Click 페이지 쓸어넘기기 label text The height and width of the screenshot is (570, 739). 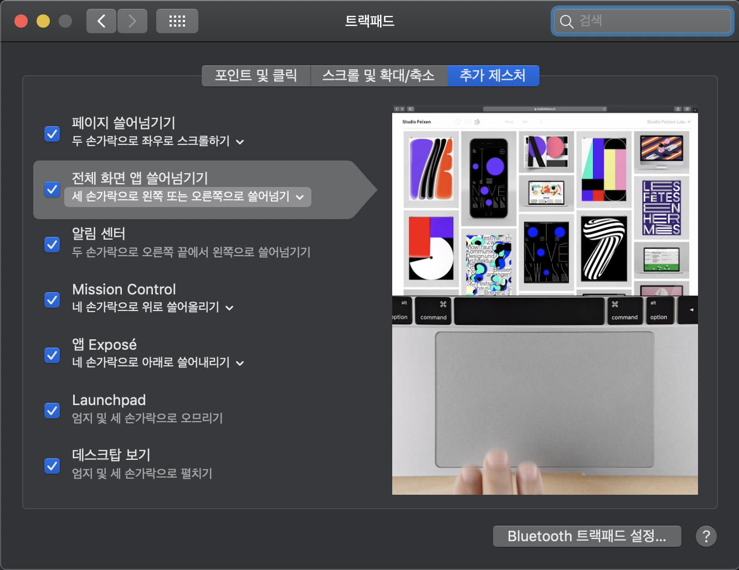pos(124,123)
